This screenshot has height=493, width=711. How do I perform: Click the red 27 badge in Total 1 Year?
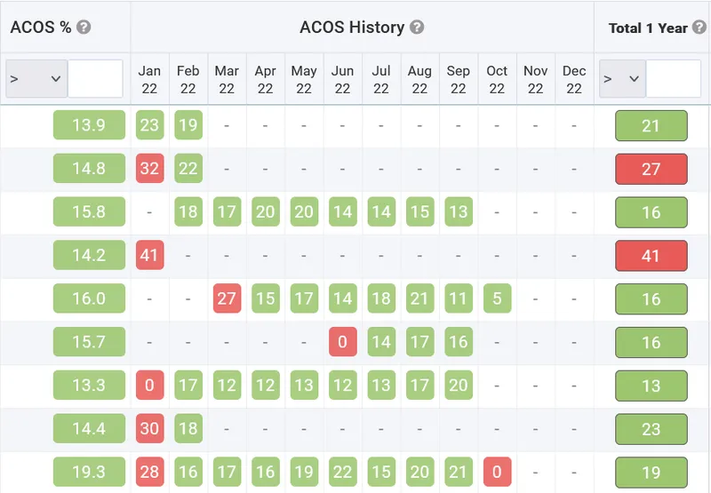pos(651,169)
